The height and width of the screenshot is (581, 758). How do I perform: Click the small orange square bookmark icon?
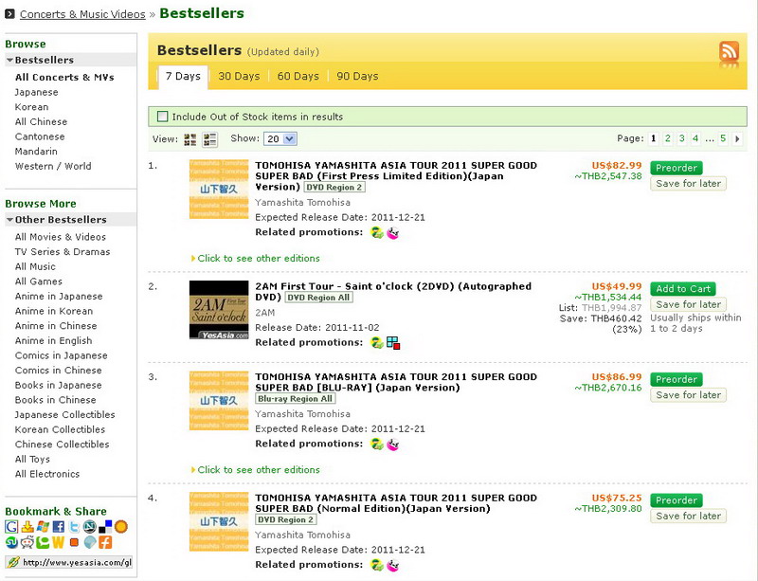point(74,542)
